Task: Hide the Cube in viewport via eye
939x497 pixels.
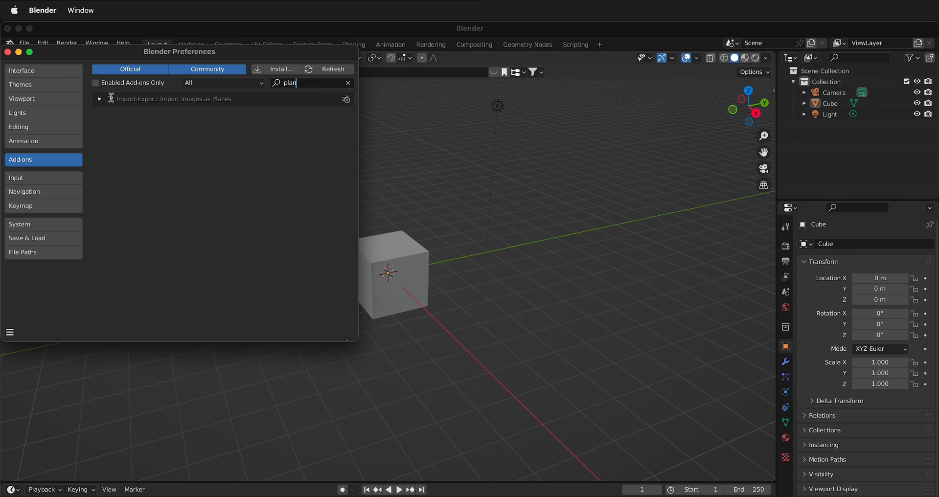Action: pyautogui.click(x=917, y=103)
